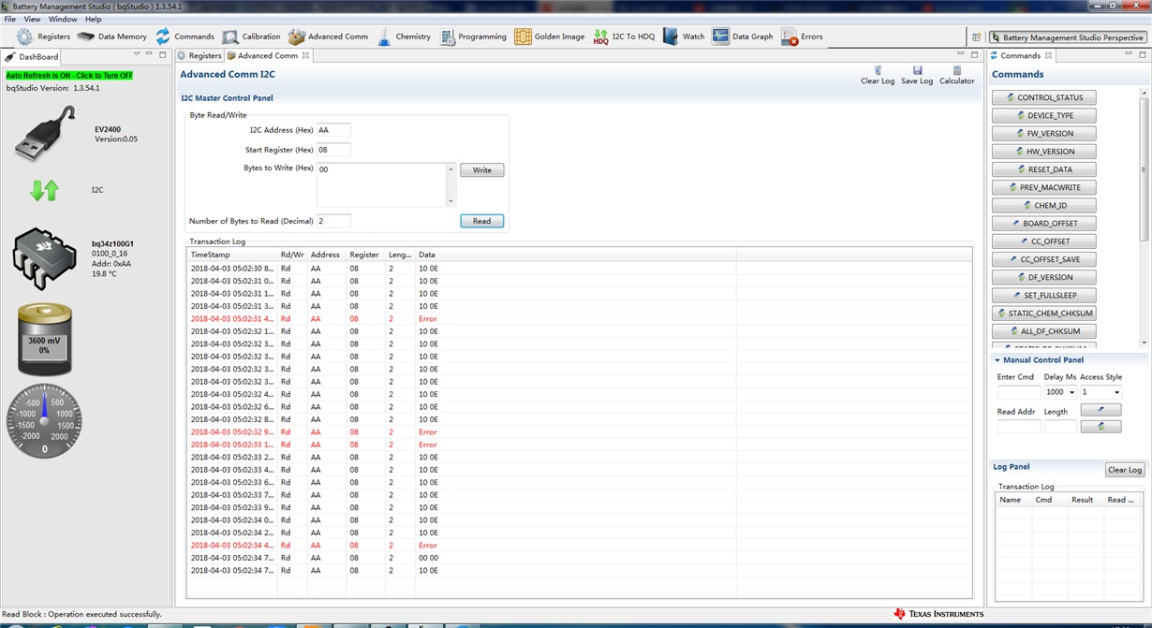Click the Read button
The width and height of the screenshot is (1152, 628).
[x=481, y=221]
